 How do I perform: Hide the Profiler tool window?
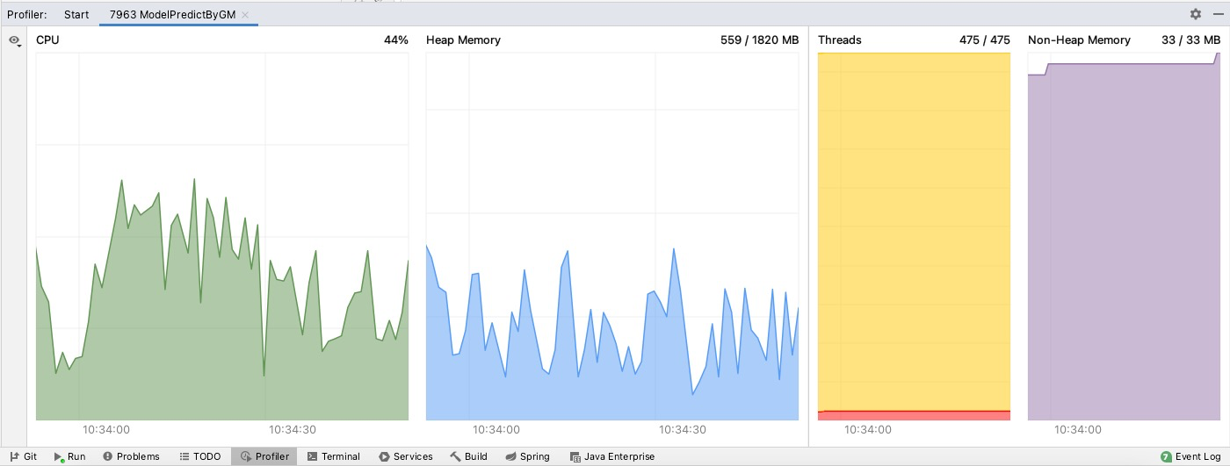click(1218, 14)
